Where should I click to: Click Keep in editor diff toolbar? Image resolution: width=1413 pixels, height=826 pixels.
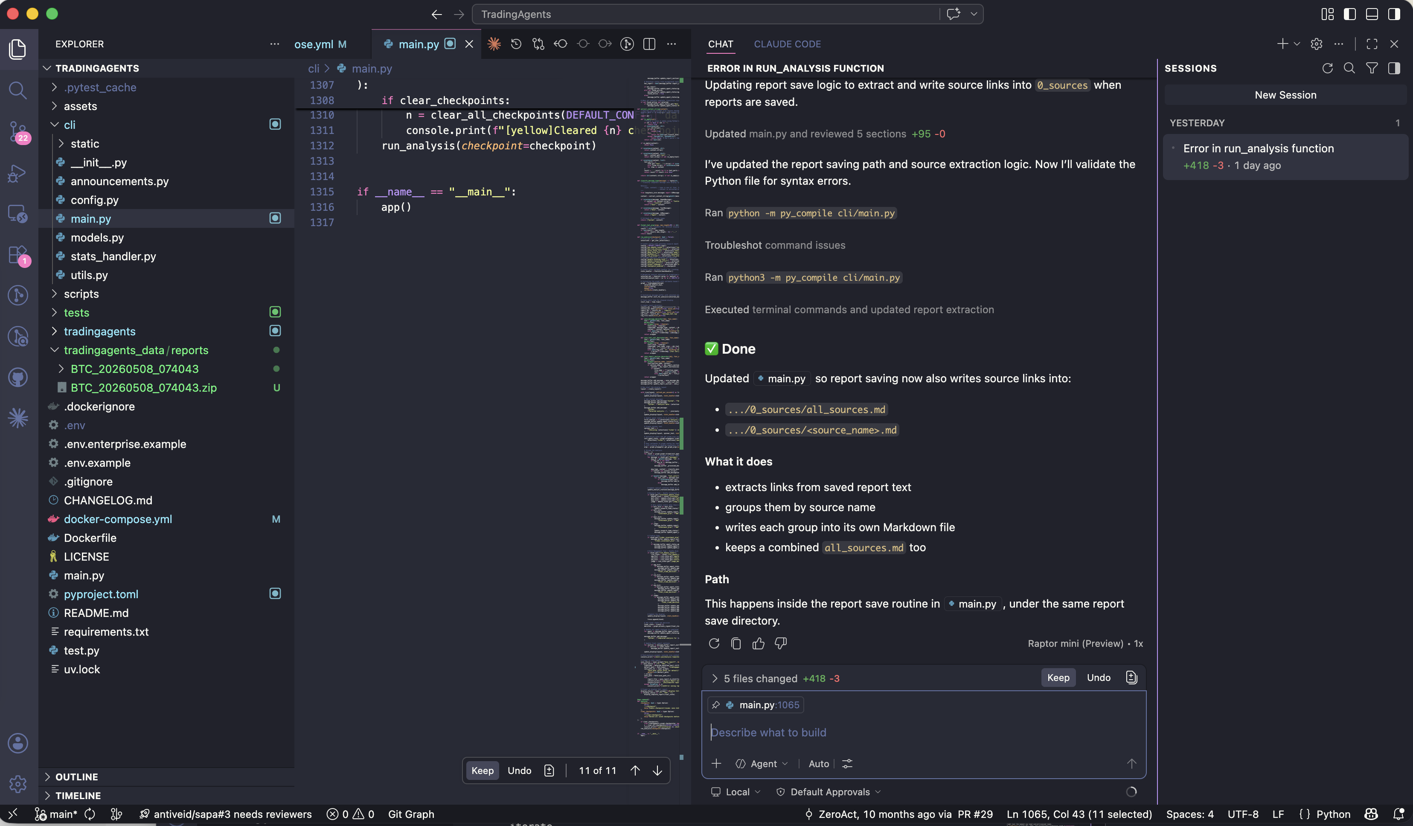482,771
